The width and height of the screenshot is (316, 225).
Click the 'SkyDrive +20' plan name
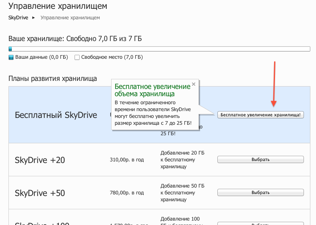[x=40, y=160]
